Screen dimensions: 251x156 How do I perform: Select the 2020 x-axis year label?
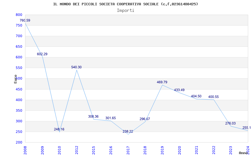(179, 150)
